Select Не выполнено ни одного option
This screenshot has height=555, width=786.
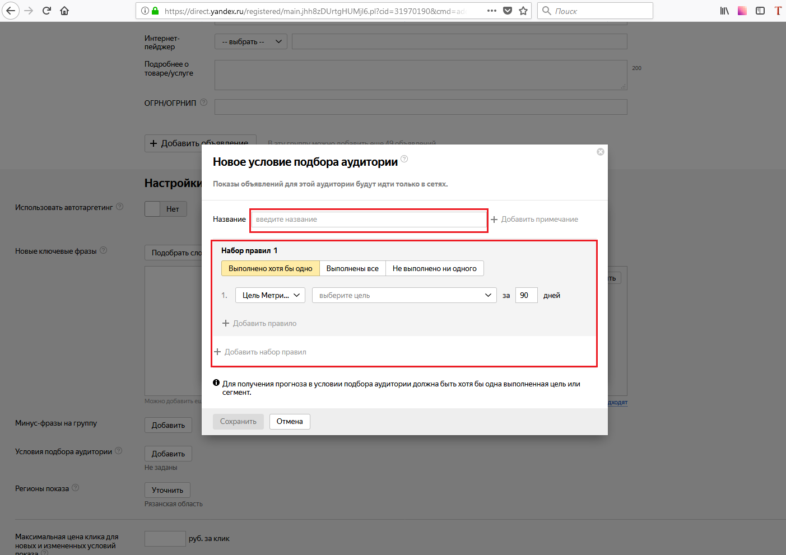point(435,268)
